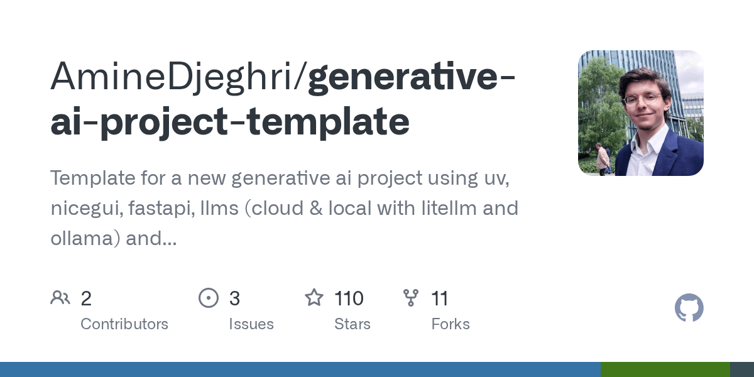This screenshot has width=754, height=377.
Task: Open the Issues label
Action: [251, 324]
